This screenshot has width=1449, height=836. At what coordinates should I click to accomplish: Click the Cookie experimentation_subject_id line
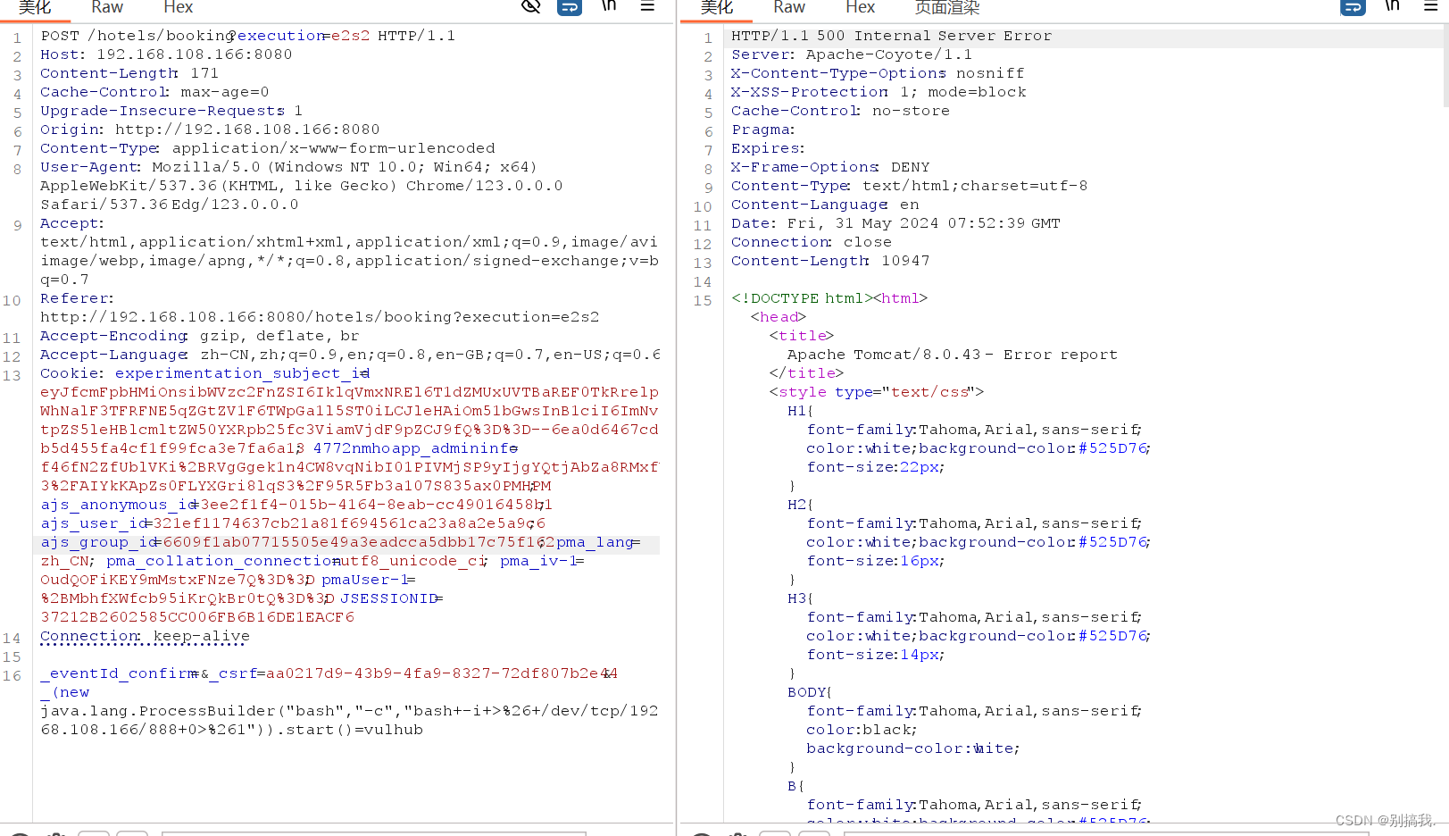tap(205, 373)
